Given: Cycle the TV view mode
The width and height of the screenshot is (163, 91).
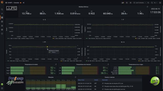Looking at the screenshot, I should (x=160, y=3).
